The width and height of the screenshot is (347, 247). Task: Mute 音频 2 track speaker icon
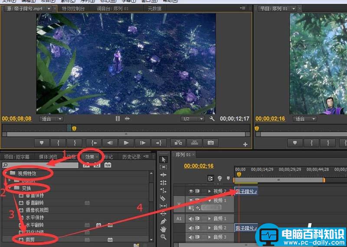(191, 227)
